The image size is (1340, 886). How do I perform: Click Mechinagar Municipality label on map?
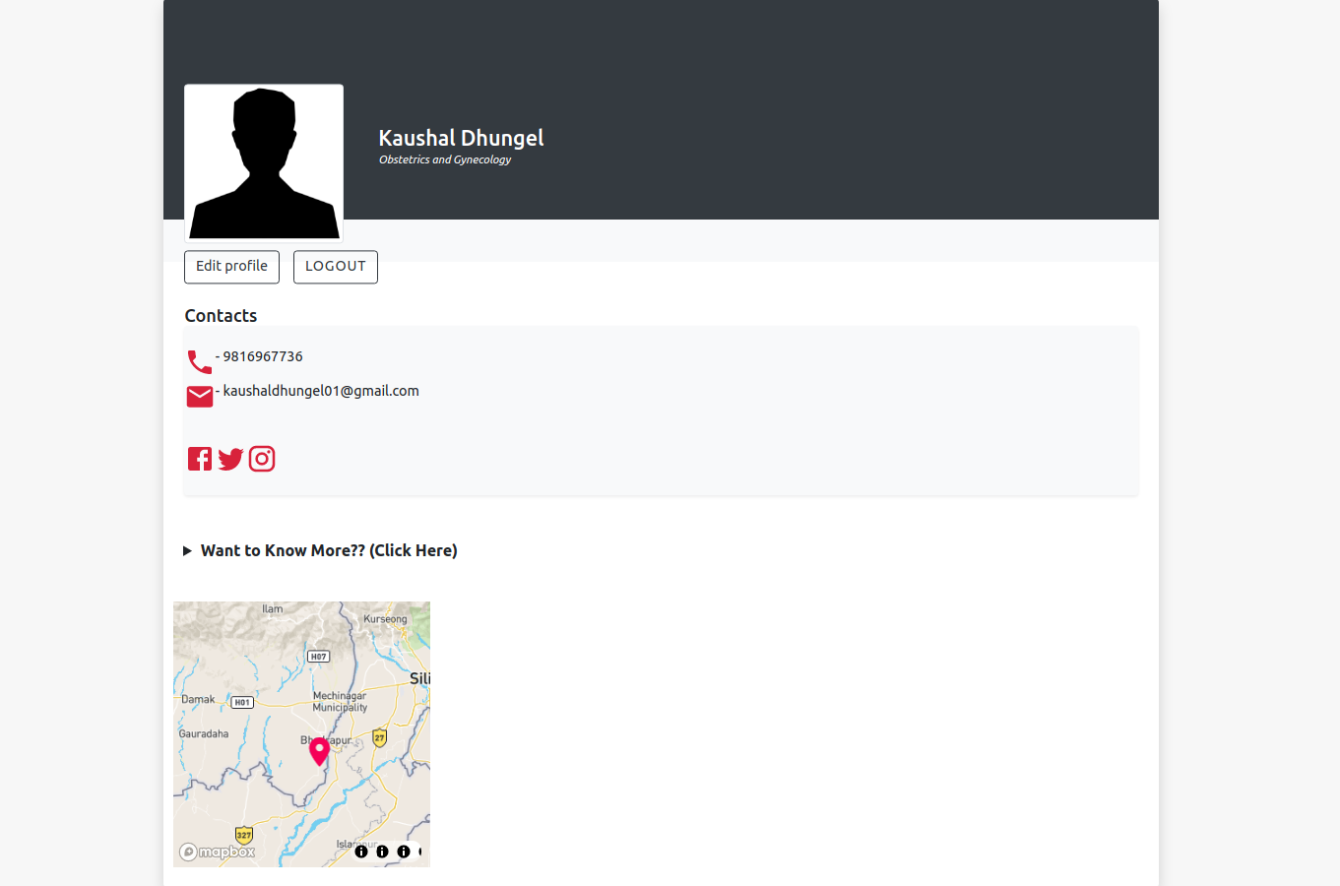coord(340,702)
